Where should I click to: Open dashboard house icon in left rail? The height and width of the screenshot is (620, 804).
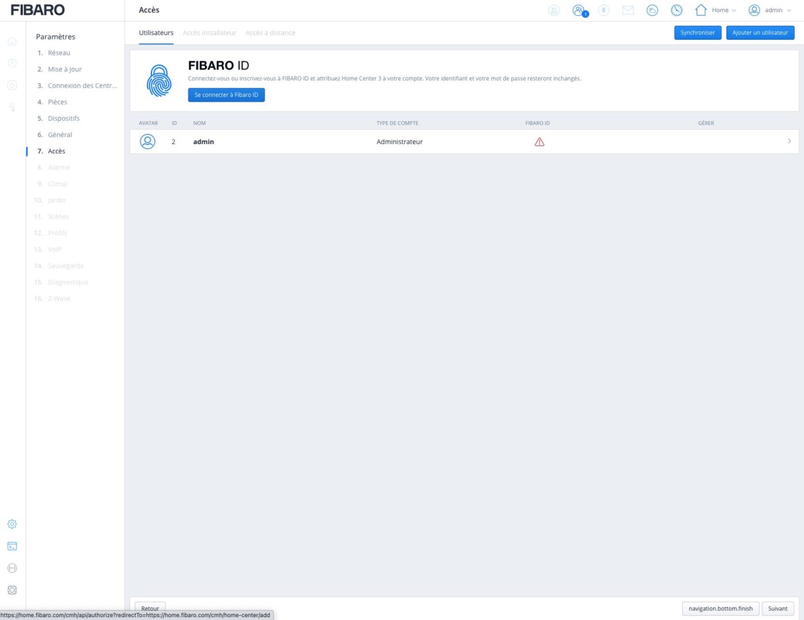(x=12, y=41)
